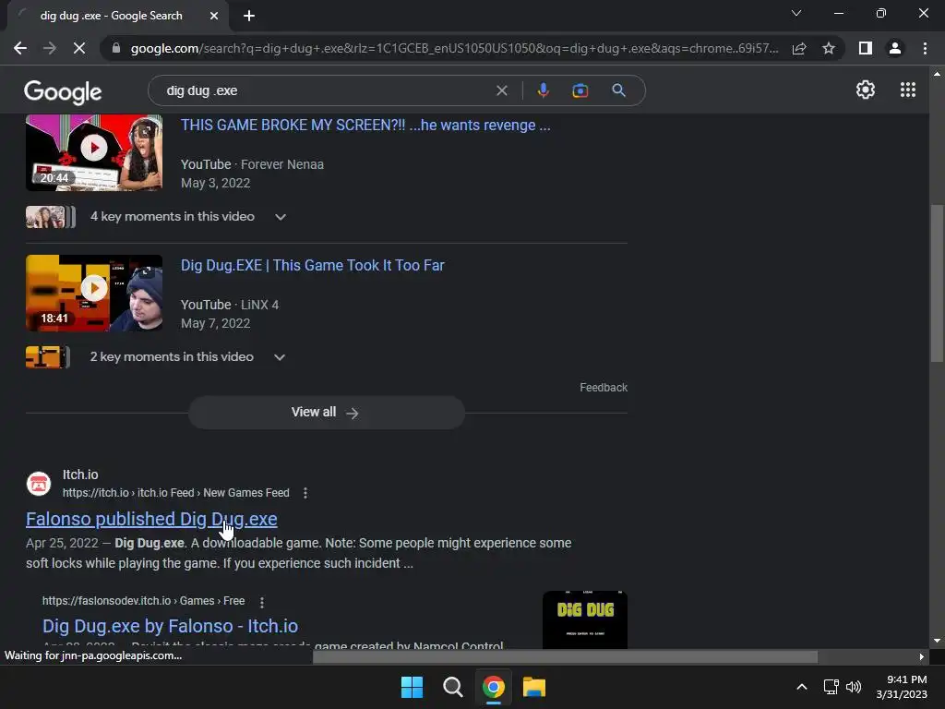Screen dimensions: 945x709
Task: Play the Forever Nenaa video thumbnail
Action: pyautogui.click(x=94, y=152)
